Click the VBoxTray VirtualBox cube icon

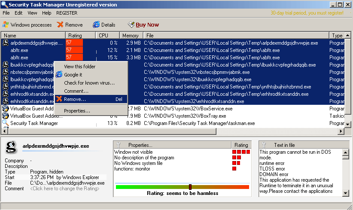pos(6,116)
